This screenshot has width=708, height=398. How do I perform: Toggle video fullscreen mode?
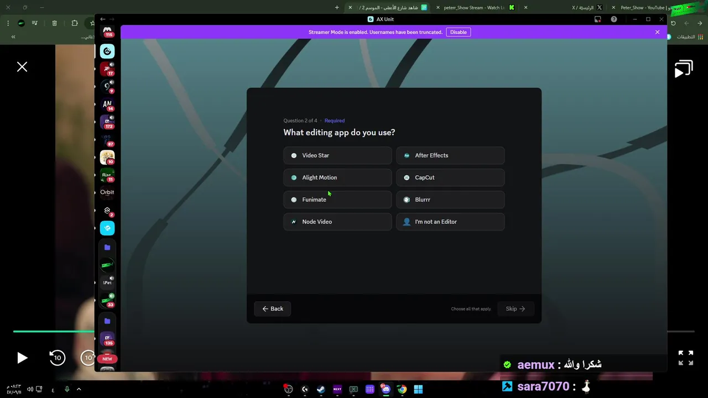pos(686,358)
